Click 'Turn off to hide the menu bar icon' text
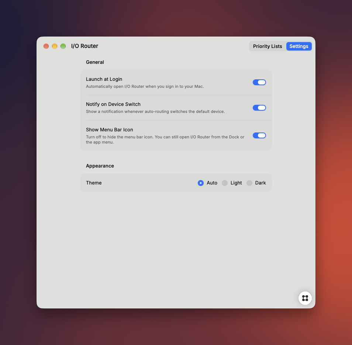 click(165, 139)
